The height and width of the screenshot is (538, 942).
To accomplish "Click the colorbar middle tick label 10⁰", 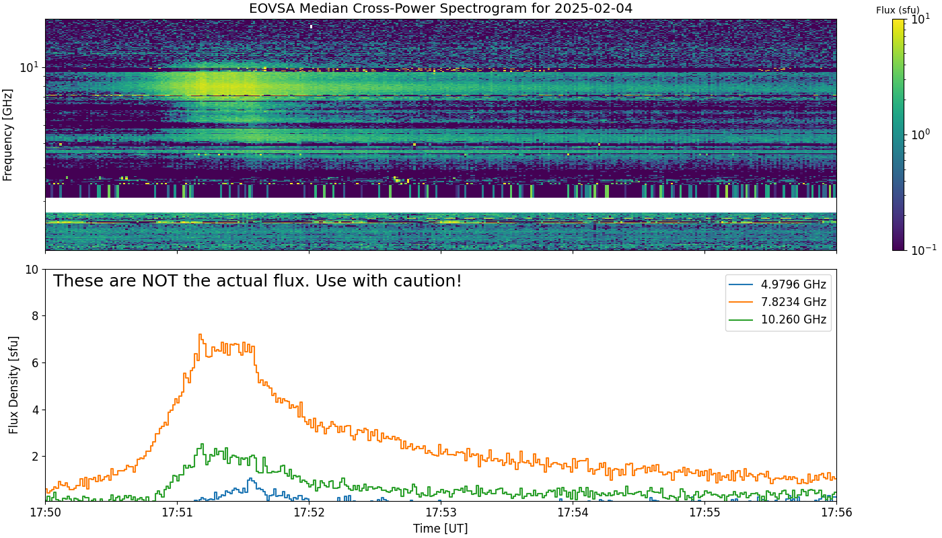I will click(919, 134).
